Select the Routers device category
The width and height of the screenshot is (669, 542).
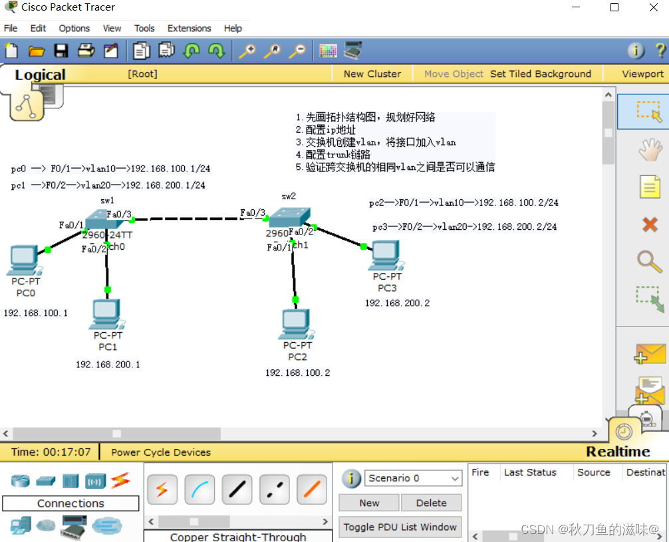pyautogui.click(x=21, y=481)
